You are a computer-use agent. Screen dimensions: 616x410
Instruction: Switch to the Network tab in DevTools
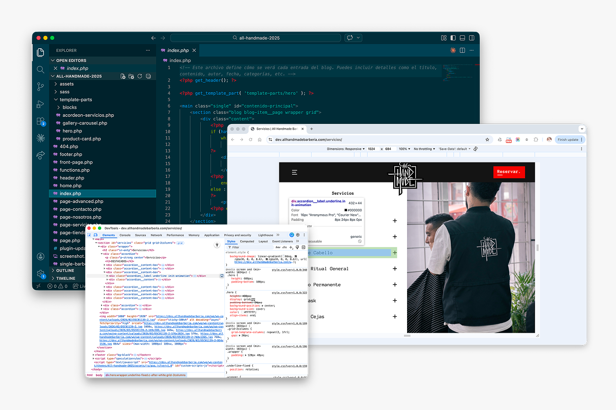(x=157, y=235)
